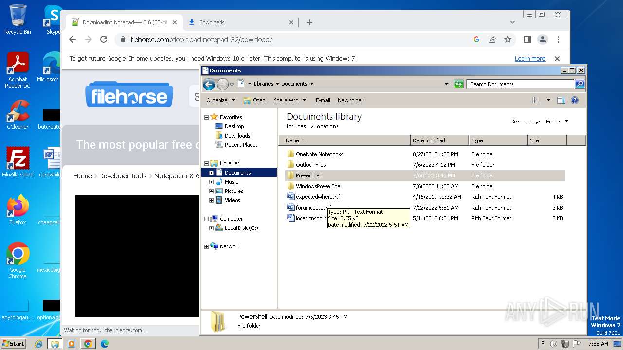
Task: Expand the Pictures library node
Action: tap(211, 191)
